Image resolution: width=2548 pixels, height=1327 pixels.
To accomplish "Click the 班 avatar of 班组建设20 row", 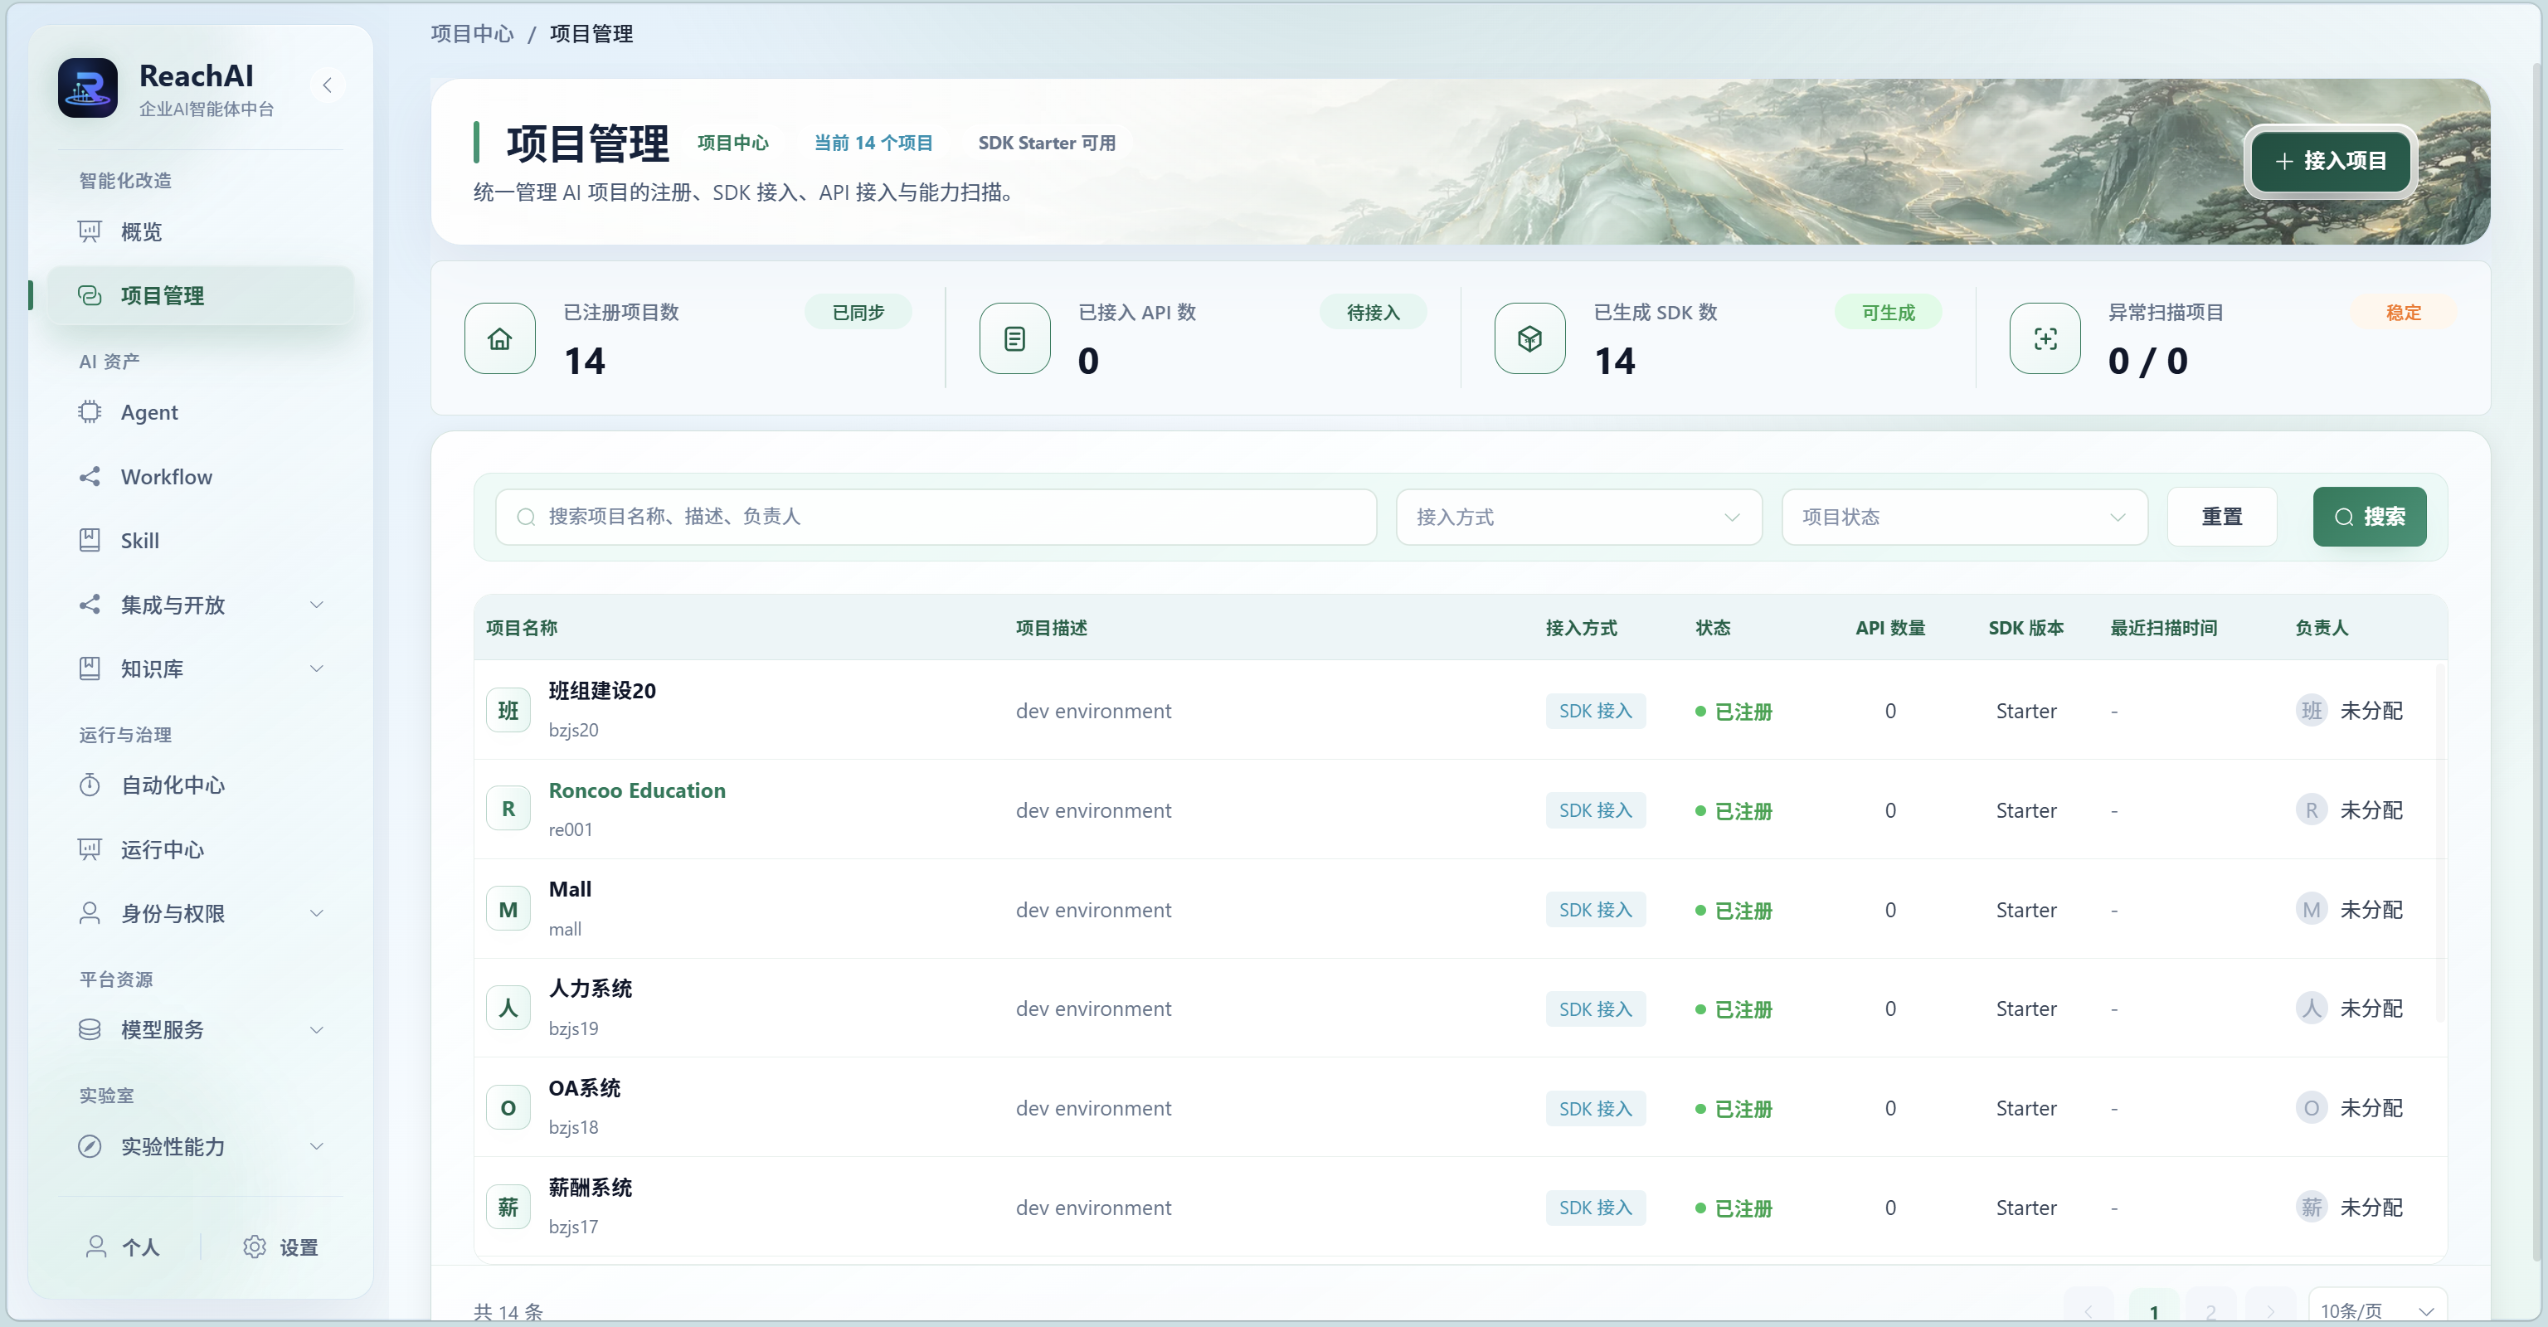I will tap(508, 710).
